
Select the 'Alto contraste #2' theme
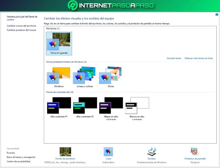point(85,107)
